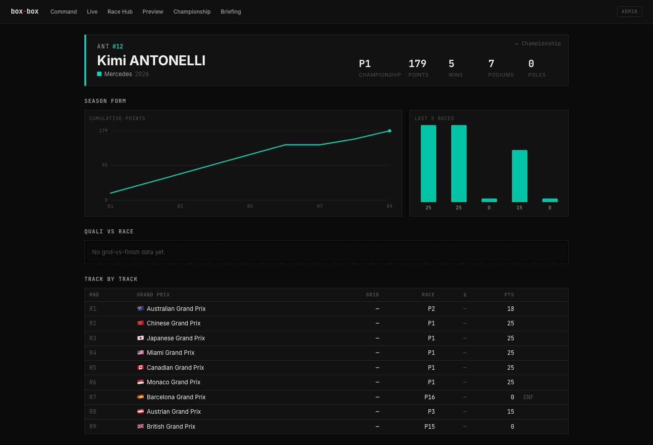
Task: Click the Canadian flag icon
Action: click(141, 368)
